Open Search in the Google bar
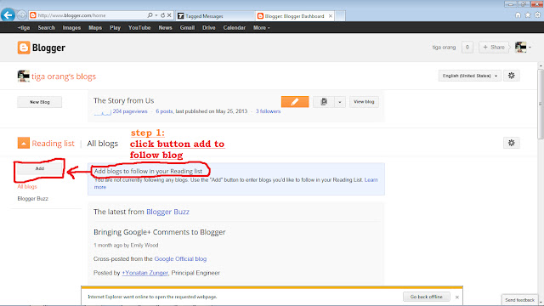Viewport: 544px width, 306px height. (x=47, y=28)
